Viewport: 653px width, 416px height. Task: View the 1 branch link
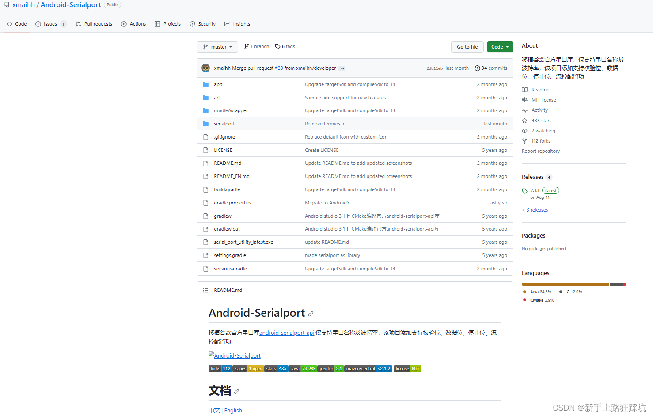[256, 46]
